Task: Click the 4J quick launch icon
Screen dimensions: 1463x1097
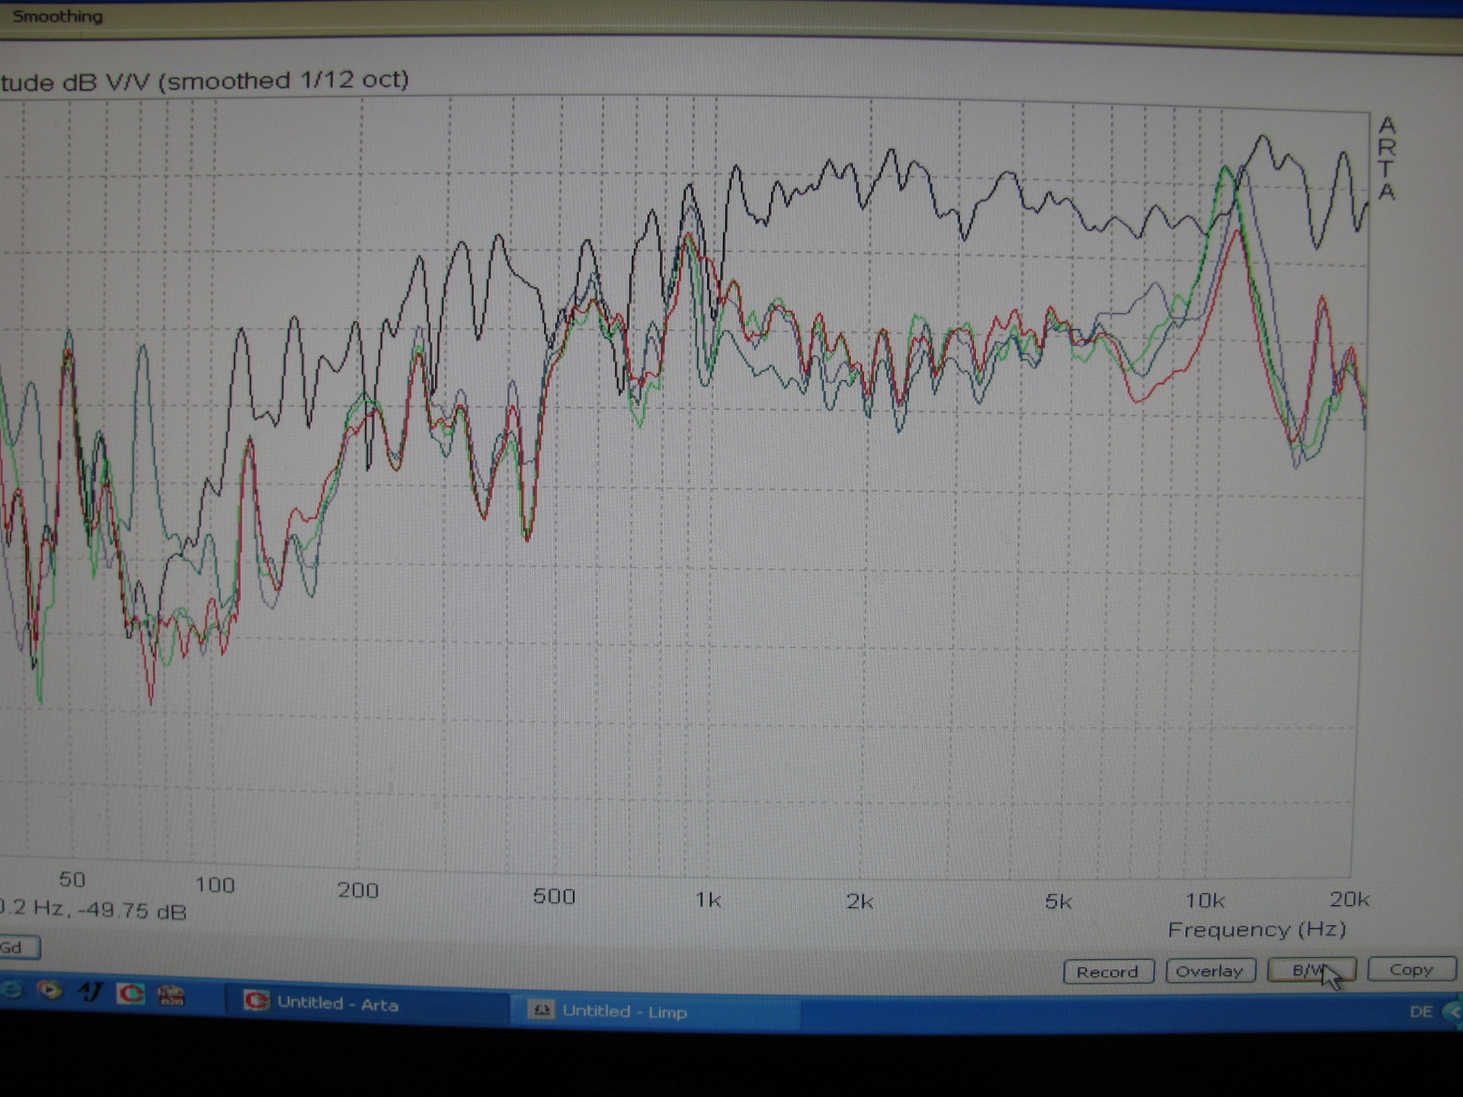Action: pyautogui.click(x=90, y=992)
